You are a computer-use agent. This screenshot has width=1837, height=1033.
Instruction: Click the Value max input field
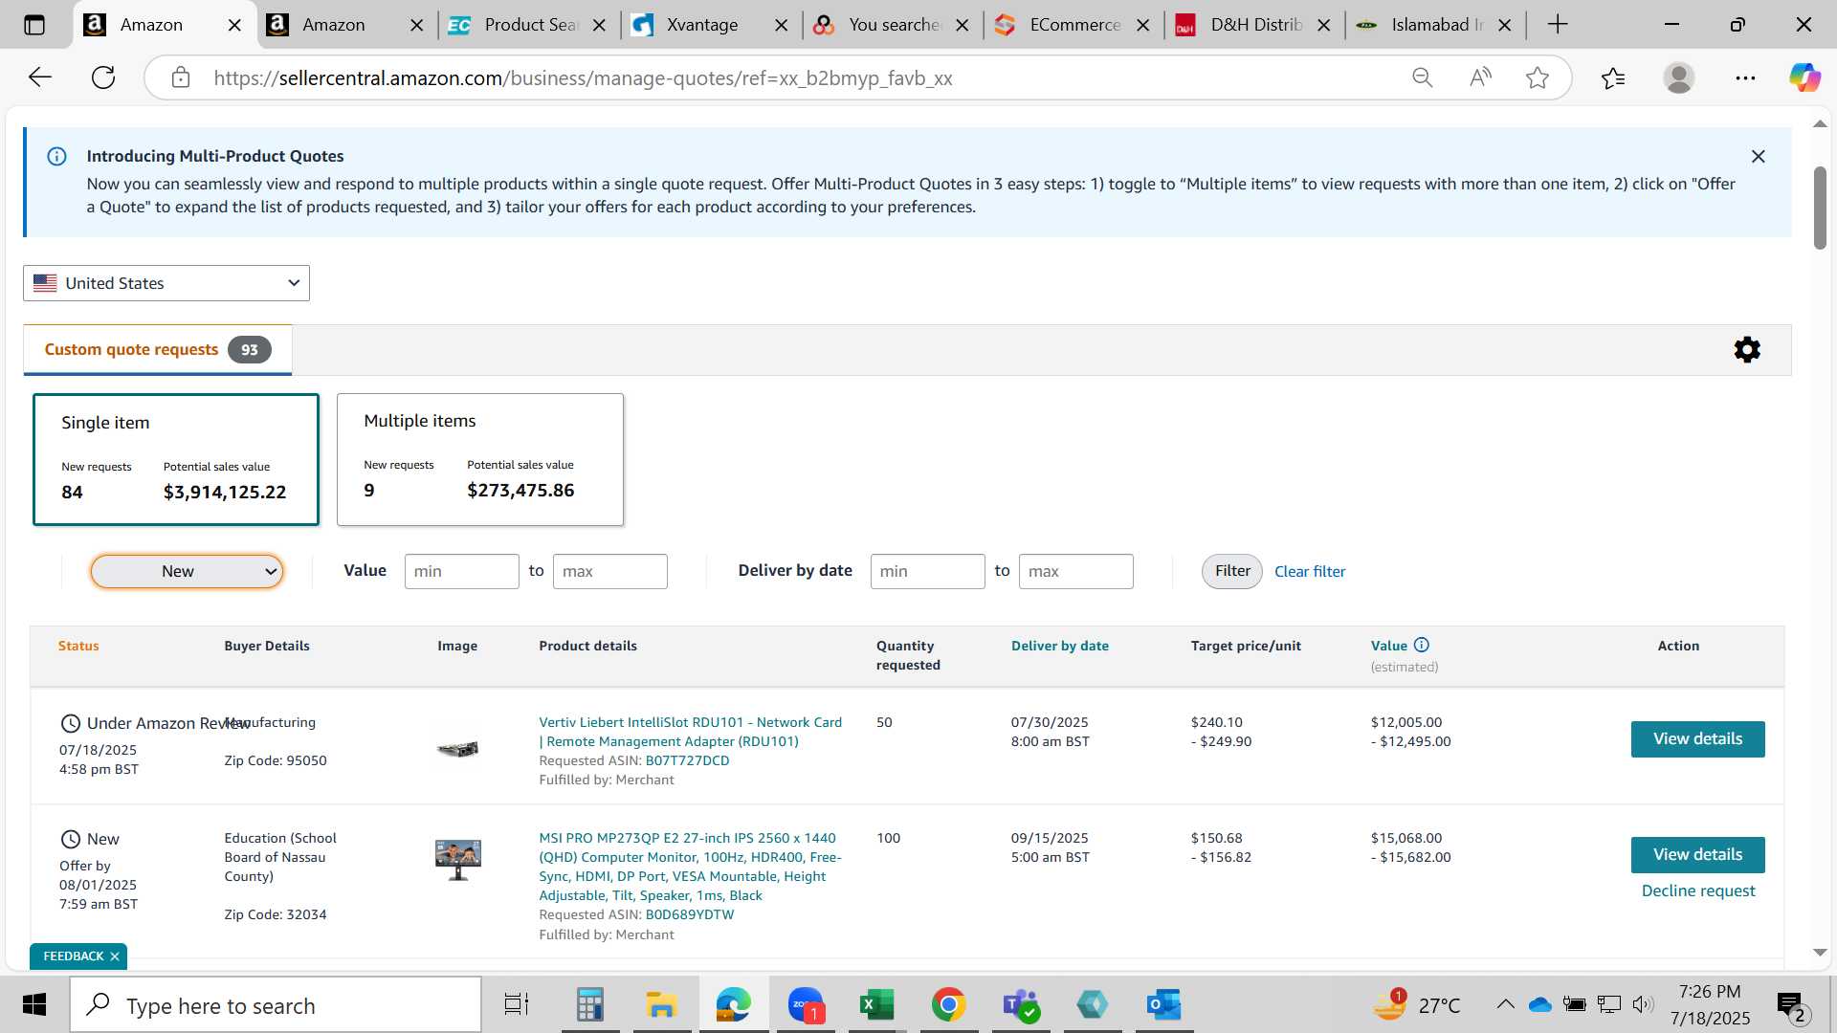(610, 571)
